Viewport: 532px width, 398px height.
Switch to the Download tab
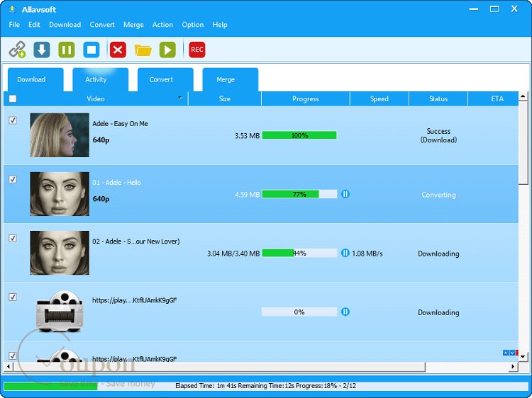tap(35, 79)
